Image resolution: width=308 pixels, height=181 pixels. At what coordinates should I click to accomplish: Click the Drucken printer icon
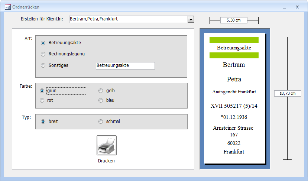(x=107, y=145)
